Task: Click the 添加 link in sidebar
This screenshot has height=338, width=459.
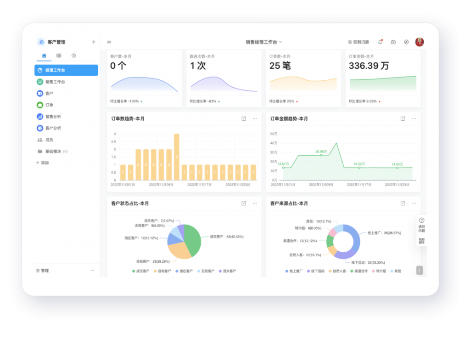Action: coord(43,163)
